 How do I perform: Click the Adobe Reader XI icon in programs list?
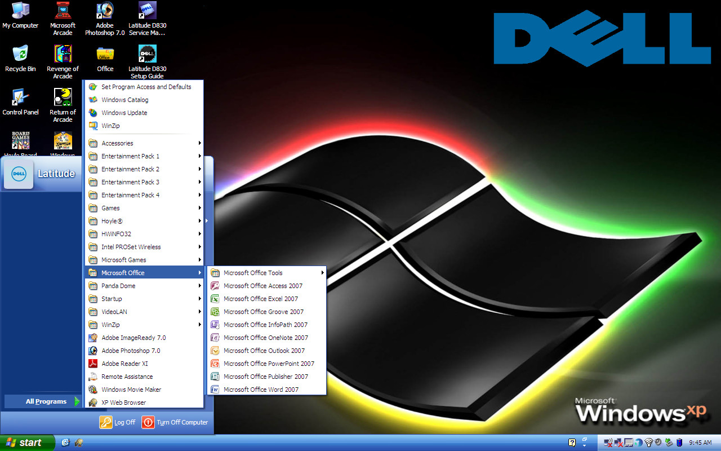[x=93, y=364]
